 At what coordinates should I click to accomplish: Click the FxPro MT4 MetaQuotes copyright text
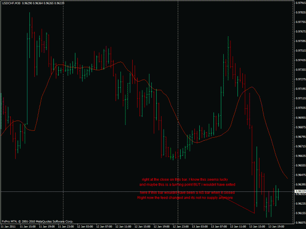coord(38,221)
